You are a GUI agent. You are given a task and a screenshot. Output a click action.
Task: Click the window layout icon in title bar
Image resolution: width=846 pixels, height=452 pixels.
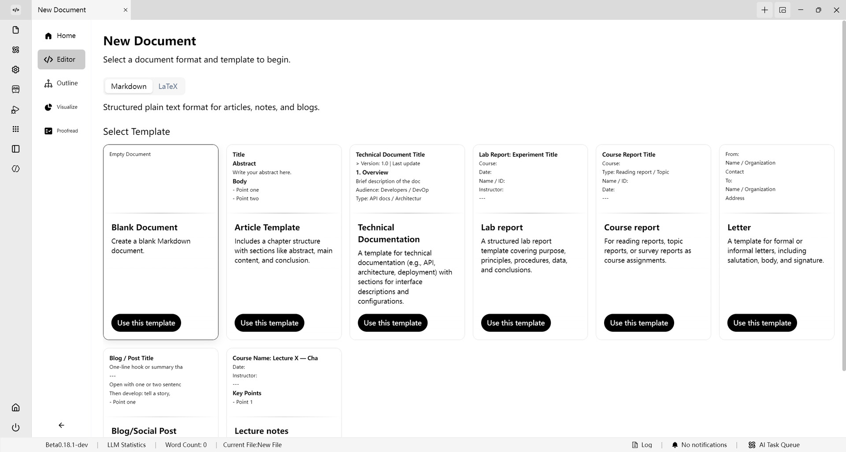(783, 10)
